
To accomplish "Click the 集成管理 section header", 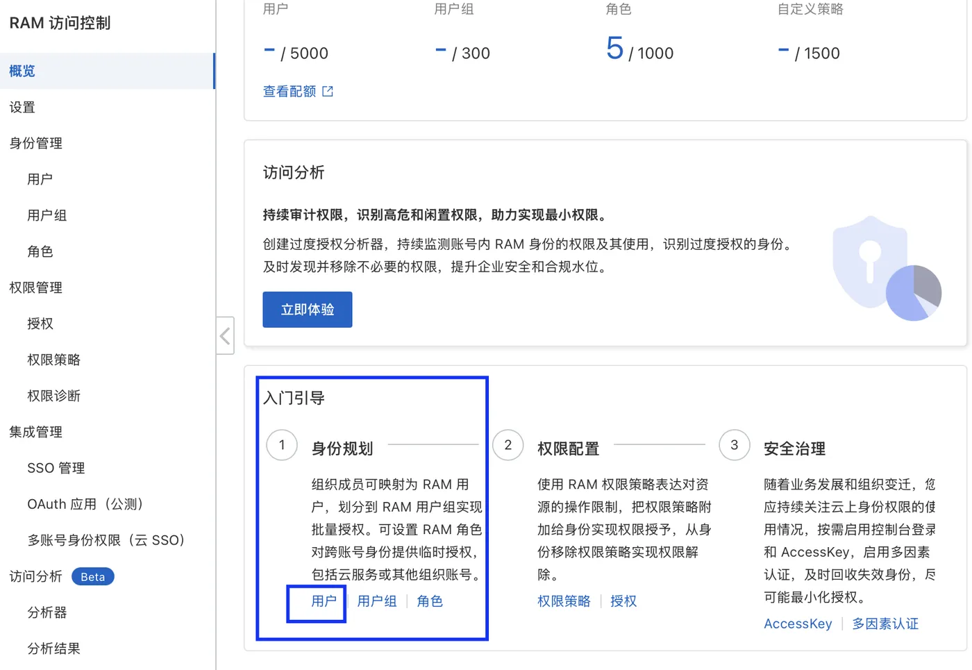I will (x=35, y=432).
